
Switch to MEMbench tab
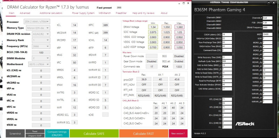tap(105, 13)
